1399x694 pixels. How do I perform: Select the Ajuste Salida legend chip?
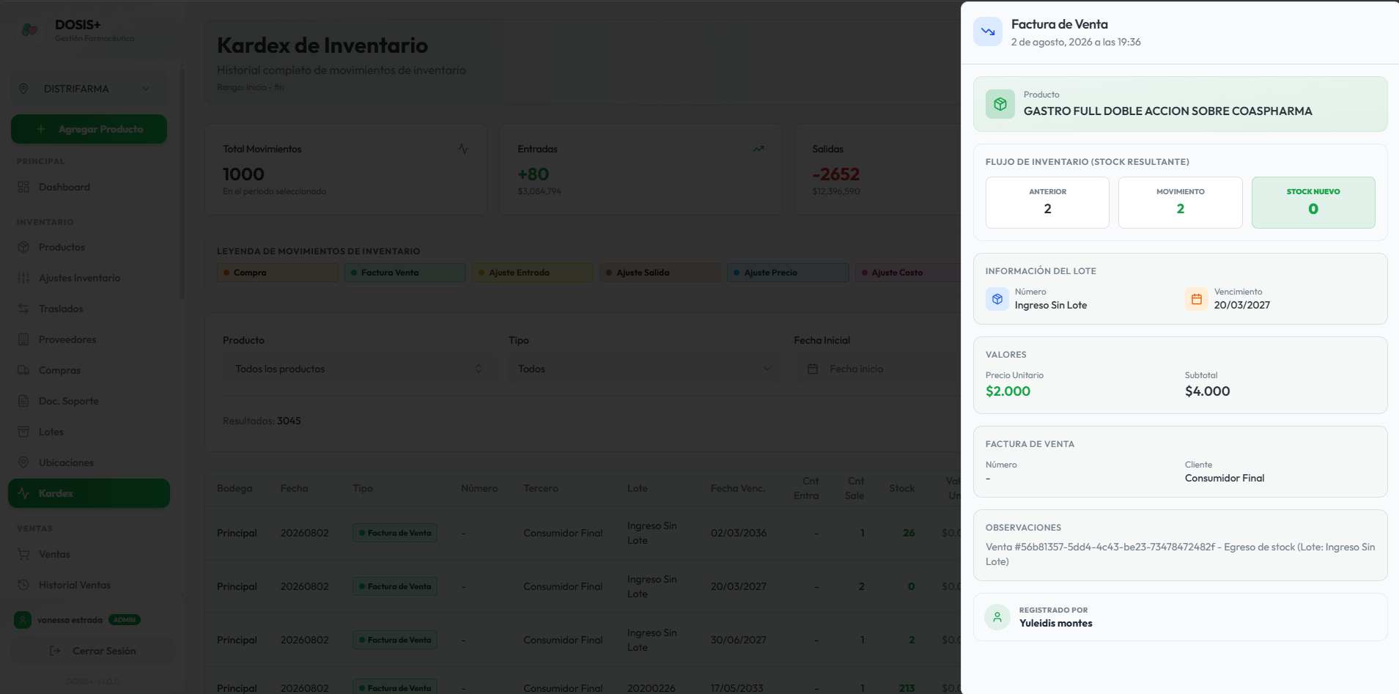coord(660,273)
